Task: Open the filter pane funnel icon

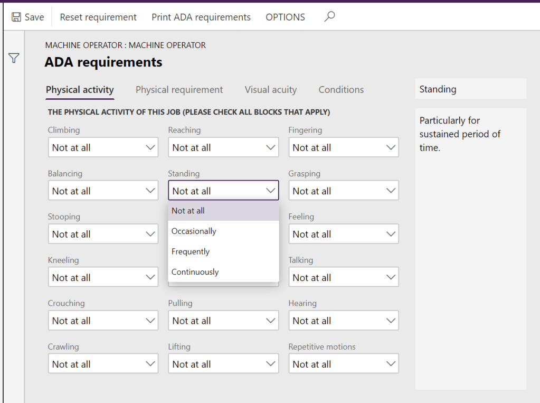Action: click(14, 58)
